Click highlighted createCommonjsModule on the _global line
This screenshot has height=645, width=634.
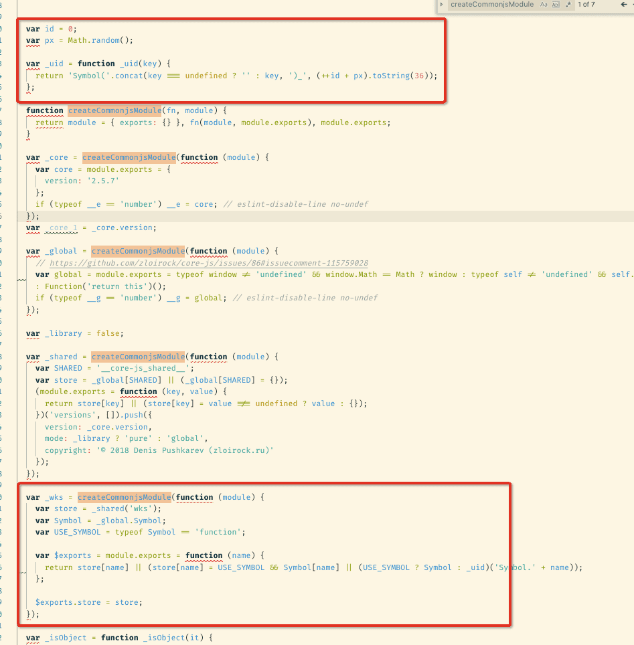(x=138, y=252)
